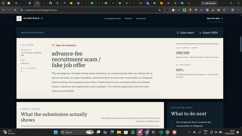This screenshot has width=242, height=136.
Task: Open the Evaluation nav link
Action: (x=141, y=19)
